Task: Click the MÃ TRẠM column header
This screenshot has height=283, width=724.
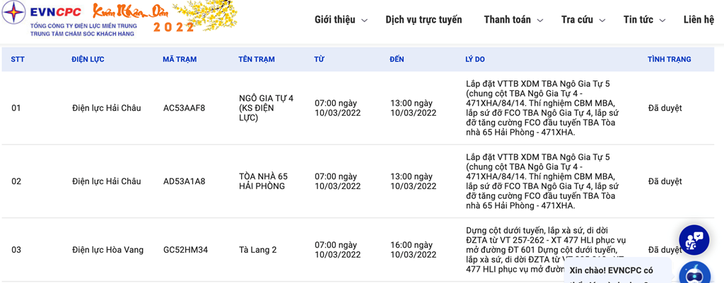Action: tap(180, 59)
